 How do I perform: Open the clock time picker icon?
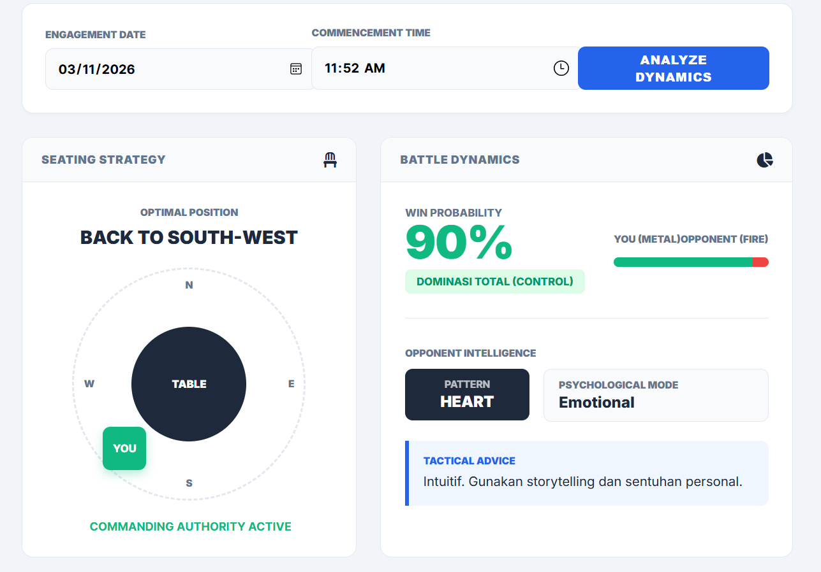561,68
